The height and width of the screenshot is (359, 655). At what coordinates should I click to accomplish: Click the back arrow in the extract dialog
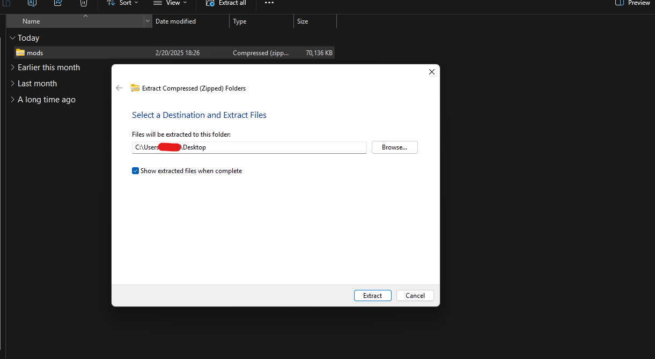tap(119, 88)
